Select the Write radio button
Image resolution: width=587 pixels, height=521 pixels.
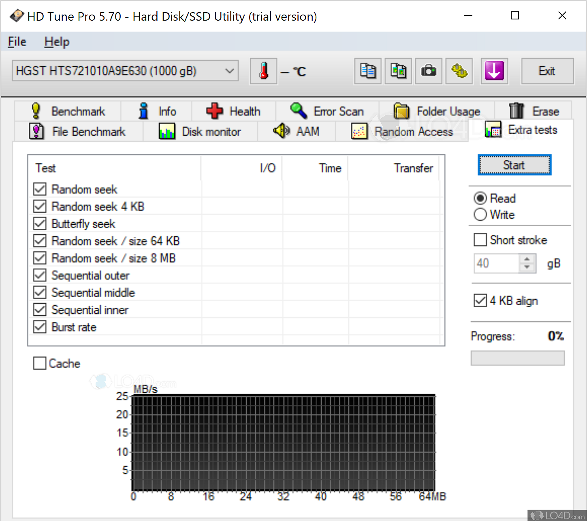click(x=480, y=215)
